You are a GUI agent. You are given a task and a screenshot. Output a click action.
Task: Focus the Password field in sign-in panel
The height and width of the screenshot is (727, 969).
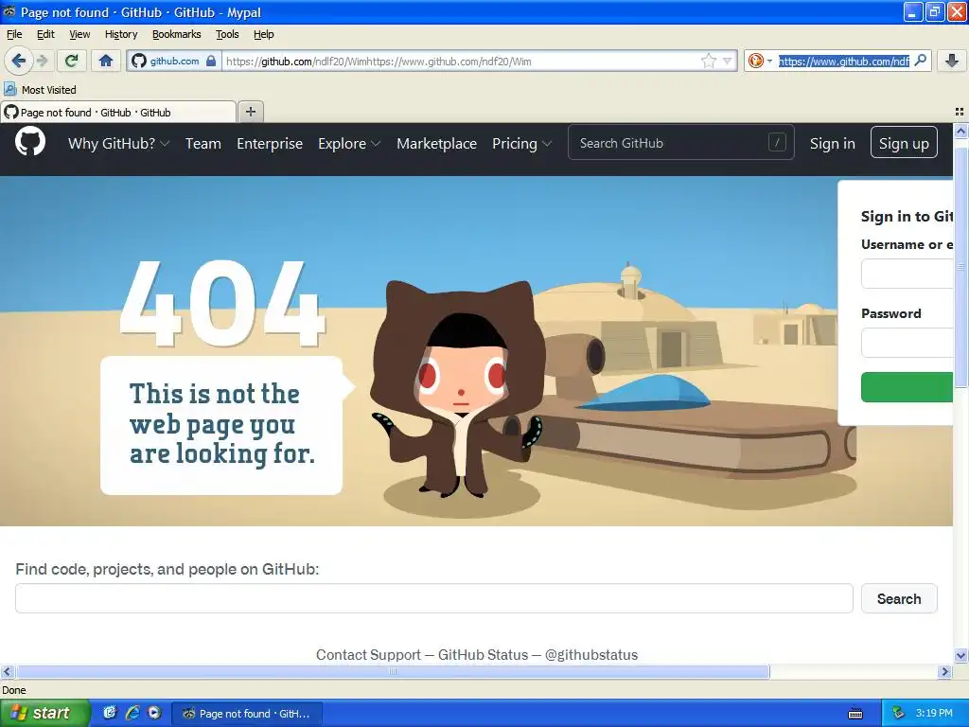coord(907,343)
